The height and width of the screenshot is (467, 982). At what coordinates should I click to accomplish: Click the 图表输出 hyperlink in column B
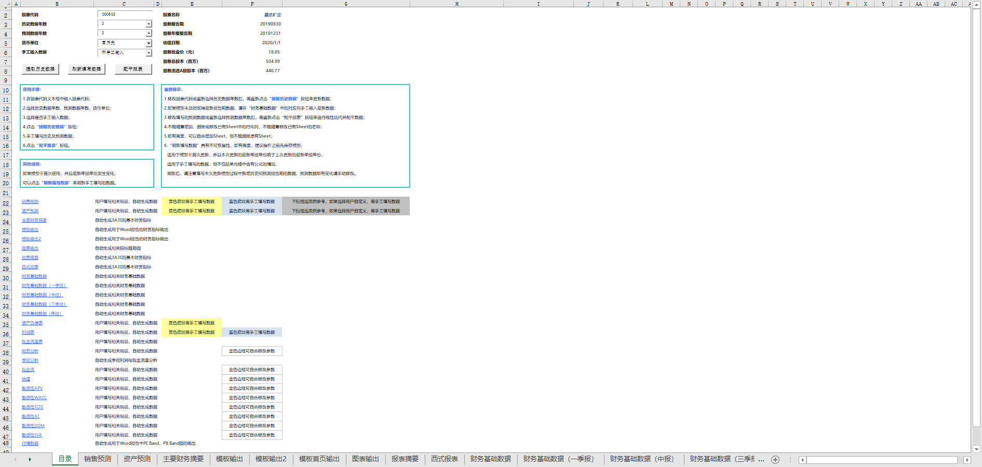point(30,249)
